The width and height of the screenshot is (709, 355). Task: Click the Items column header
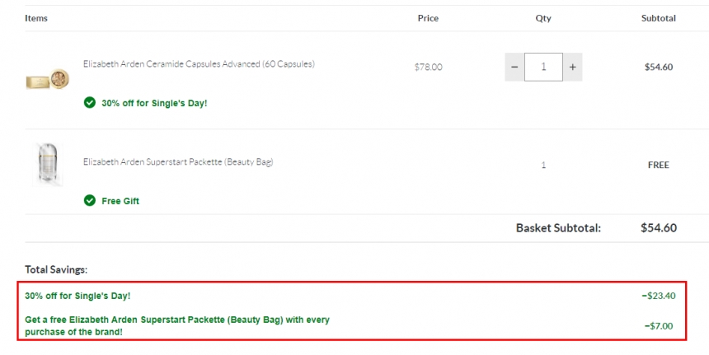[36, 18]
